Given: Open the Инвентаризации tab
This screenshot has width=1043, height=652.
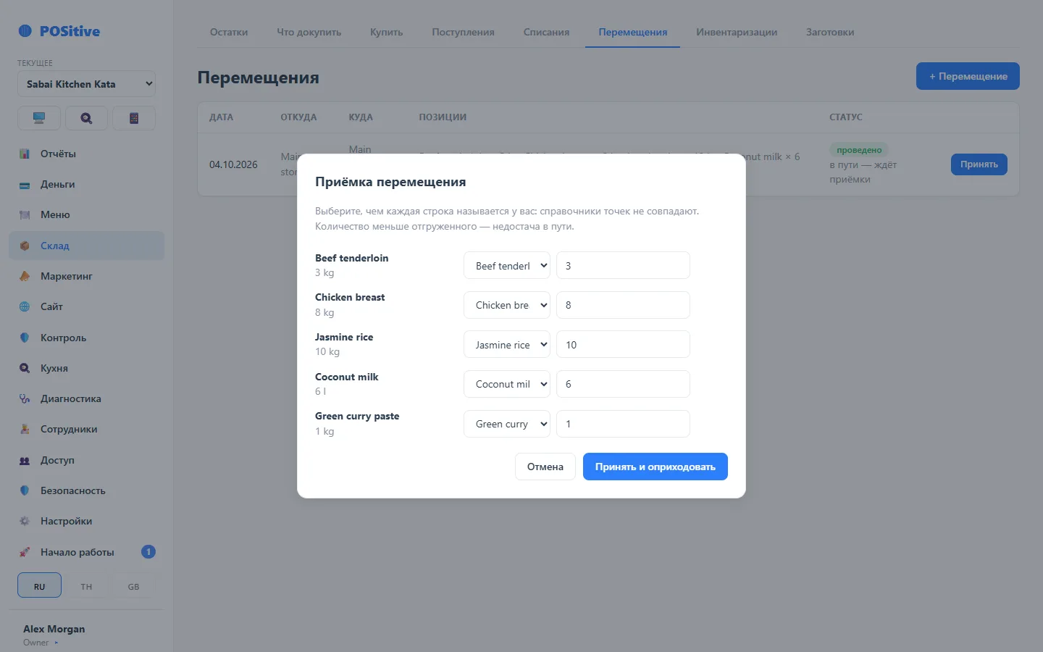Looking at the screenshot, I should (737, 32).
